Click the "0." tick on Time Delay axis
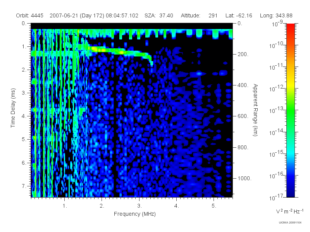This screenshot has width=310, height=232. [24, 23]
